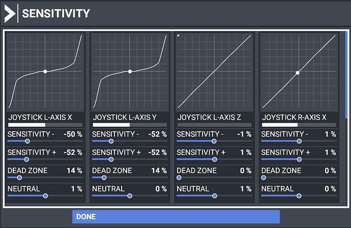Adjust Joystick L-Axis Y Sensitivity - slider handle
Screen dimensions: 351x228
pyautogui.click(x=111, y=141)
